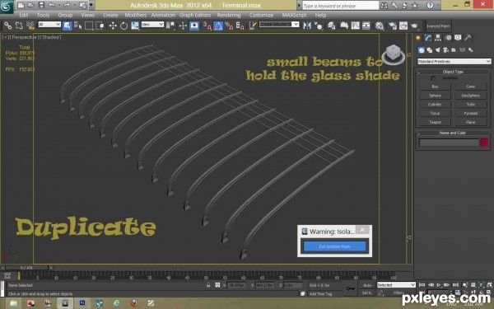Viewport: 494px width, 309px height.
Task: Click the Align tool icon
Action: [x=319, y=26]
